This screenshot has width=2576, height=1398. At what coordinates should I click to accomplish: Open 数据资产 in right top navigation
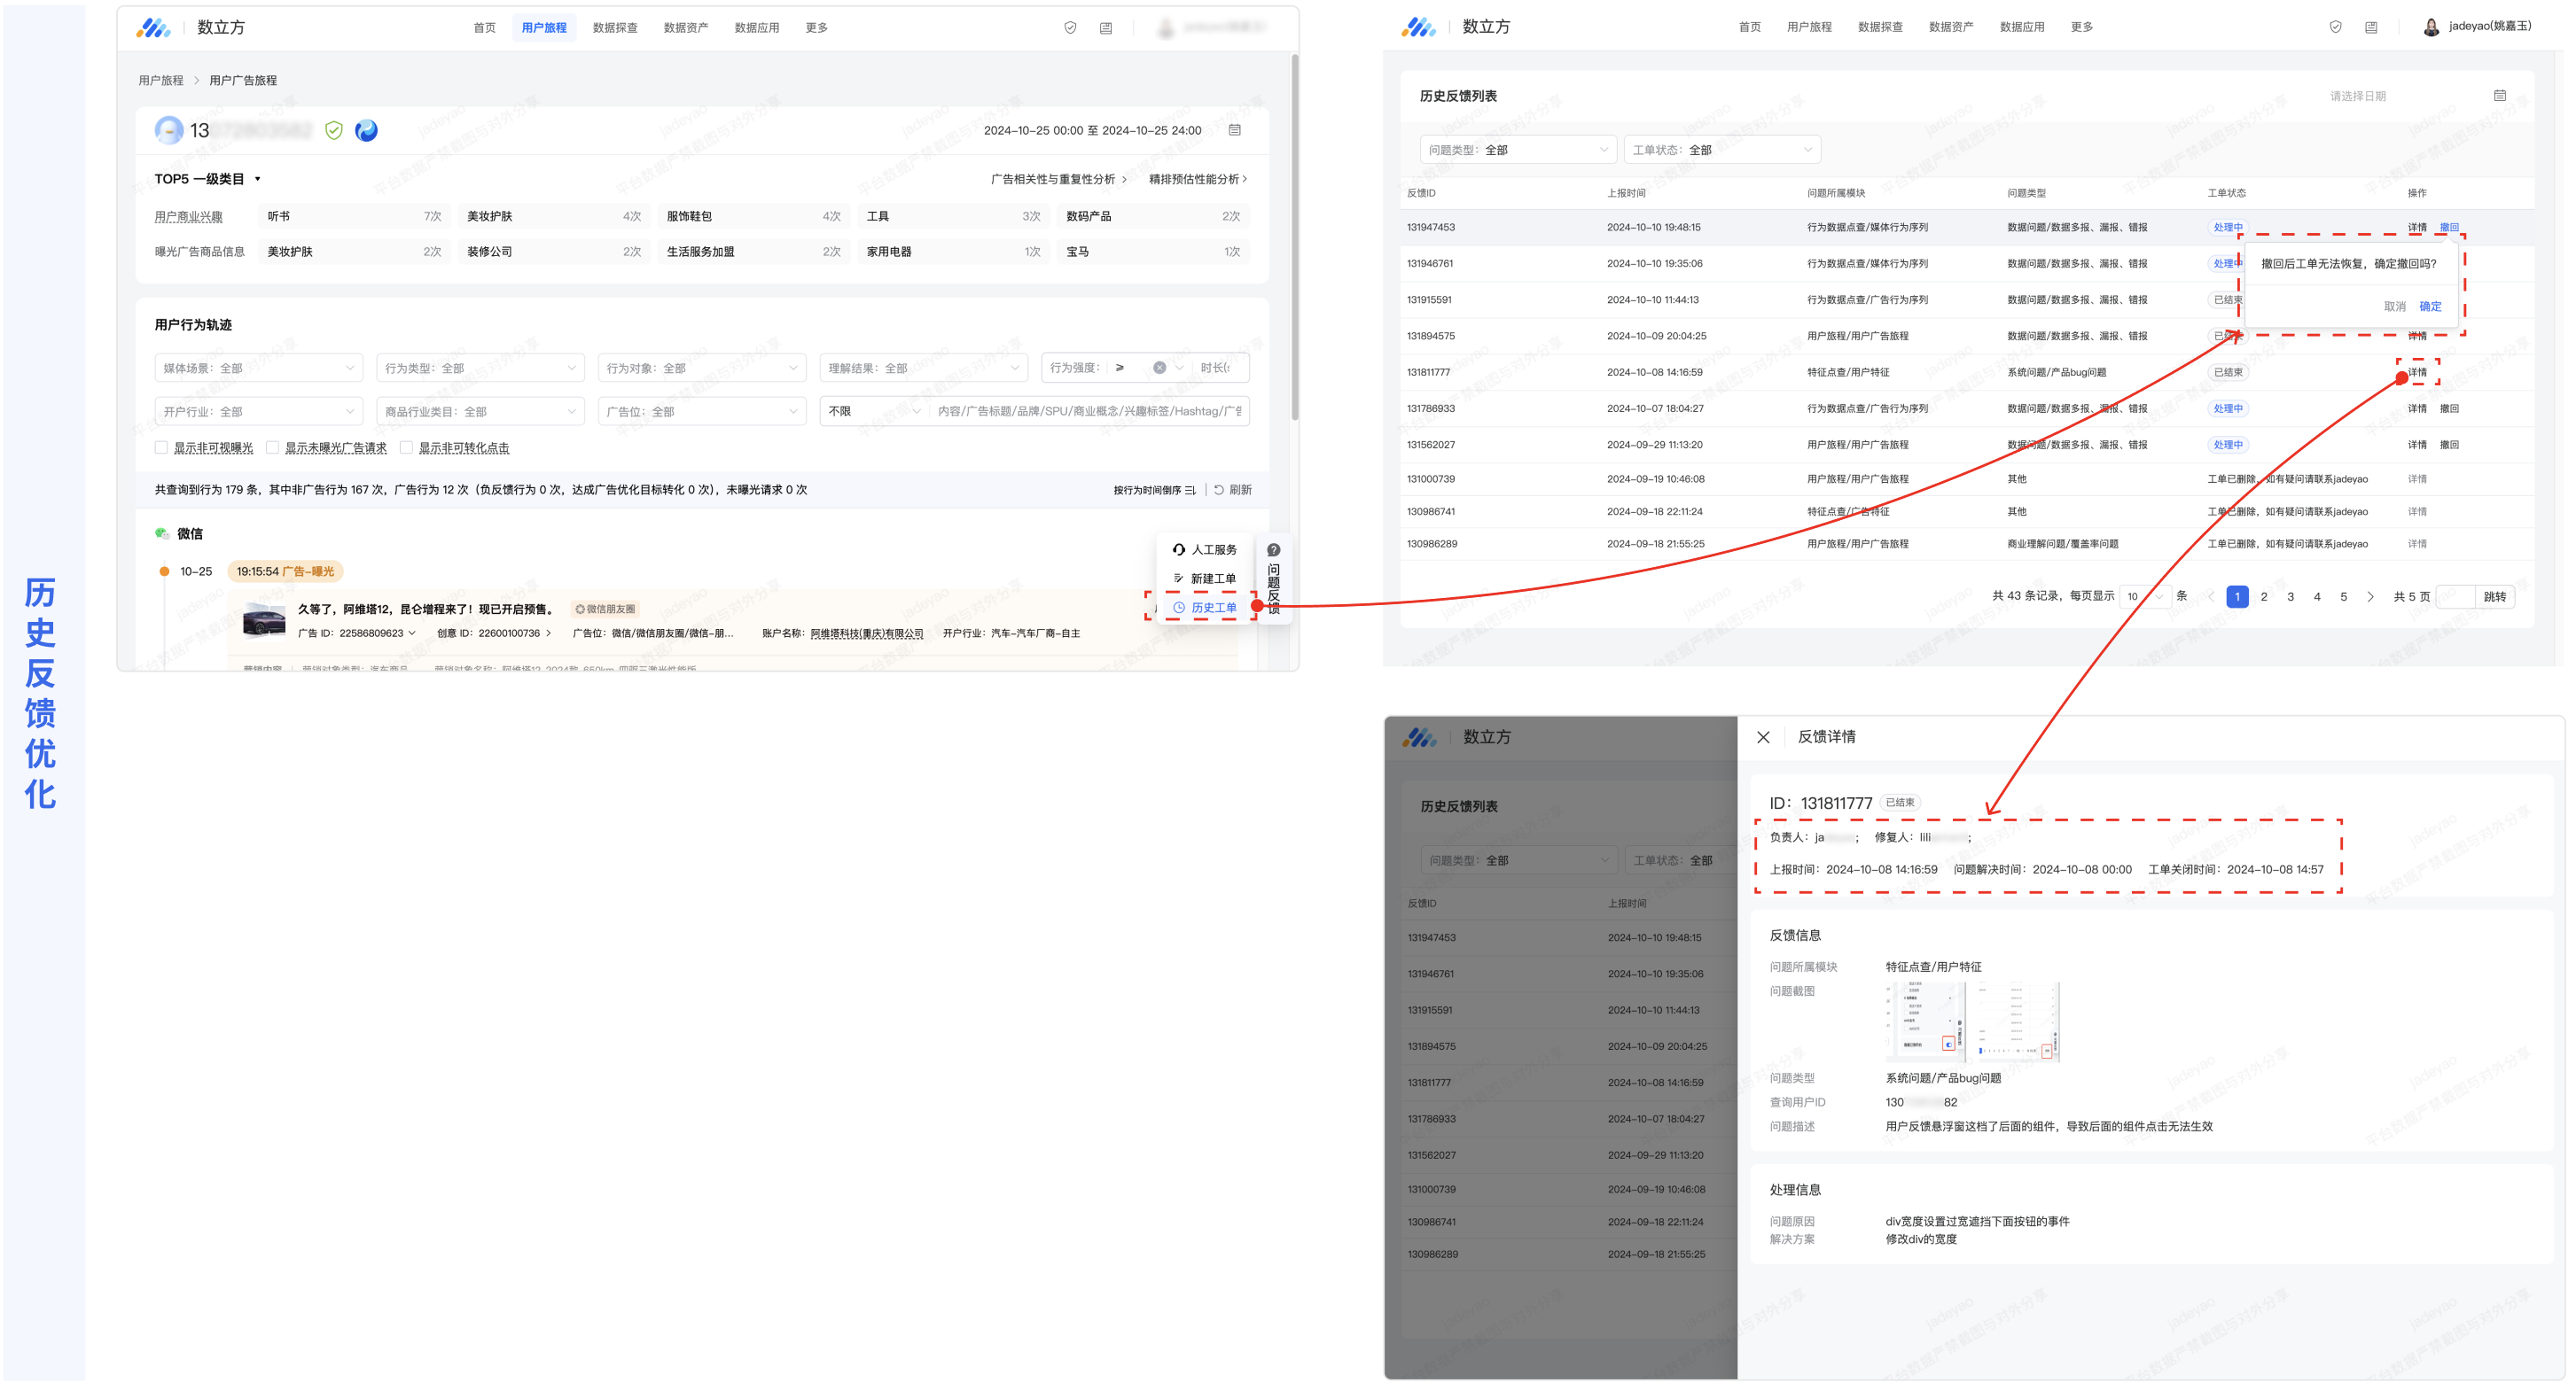tap(1950, 27)
